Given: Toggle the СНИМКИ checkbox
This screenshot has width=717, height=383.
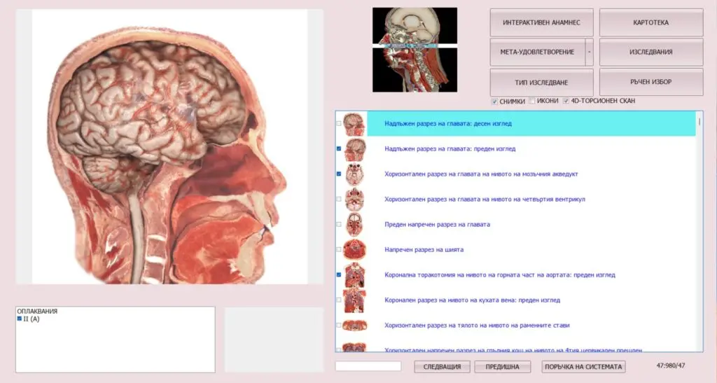Looking at the screenshot, I should pos(494,102).
